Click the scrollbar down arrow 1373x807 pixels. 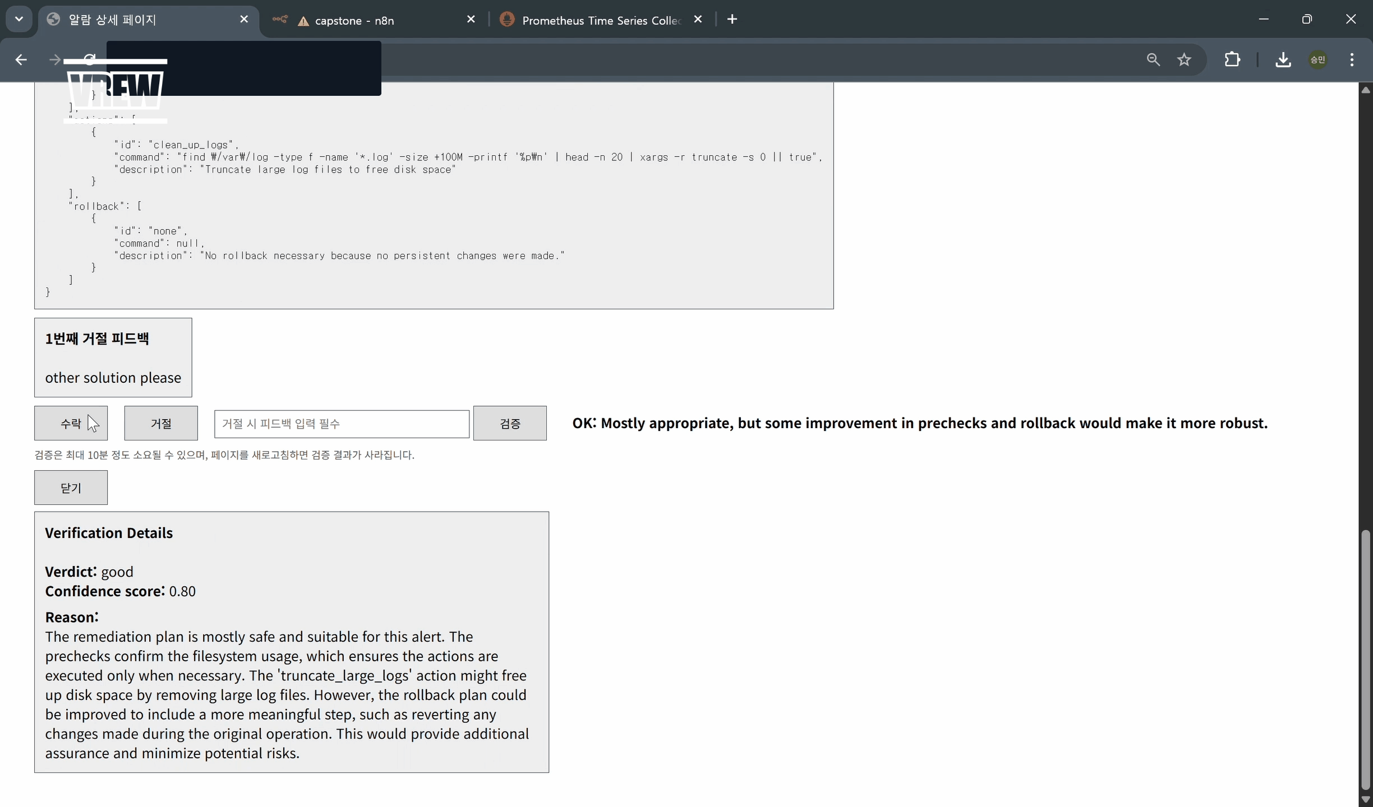(x=1366, y=800)
